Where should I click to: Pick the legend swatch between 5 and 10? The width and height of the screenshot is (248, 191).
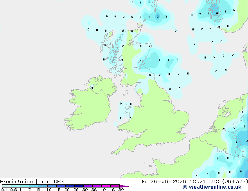point(43,186)
